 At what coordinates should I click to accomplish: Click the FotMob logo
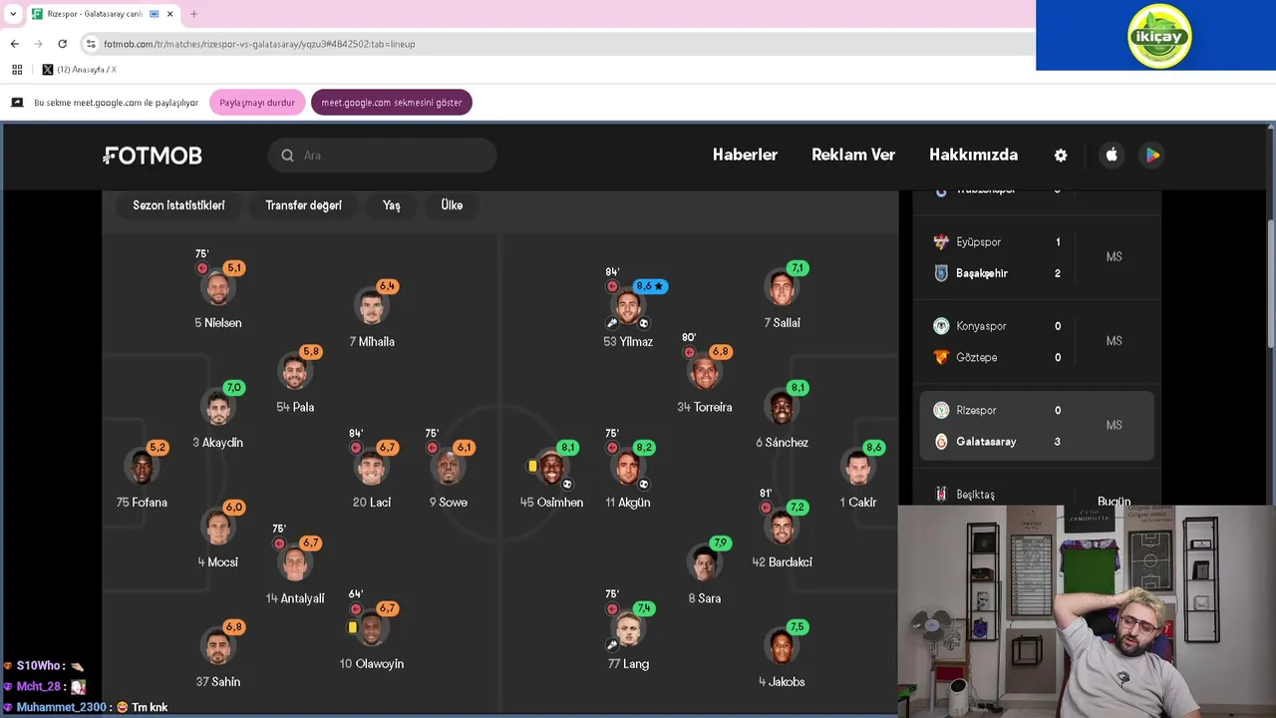(x=153, y=156)
